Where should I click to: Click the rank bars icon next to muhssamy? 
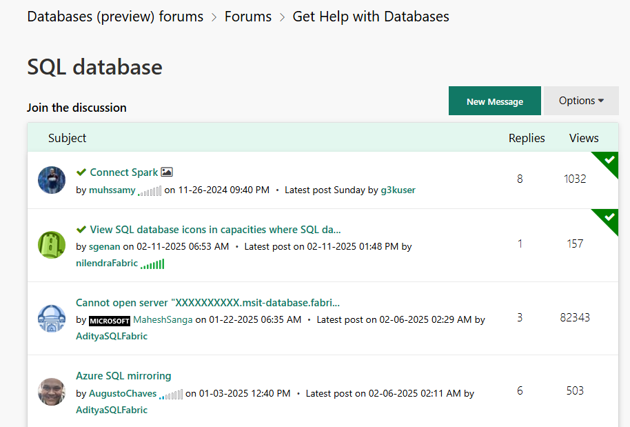click(150, 190)
